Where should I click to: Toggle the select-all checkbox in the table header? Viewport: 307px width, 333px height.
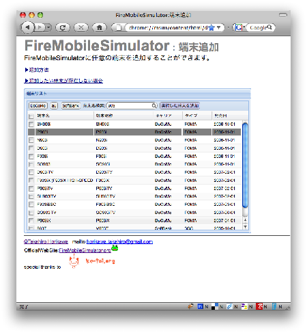tap(31, 116)
